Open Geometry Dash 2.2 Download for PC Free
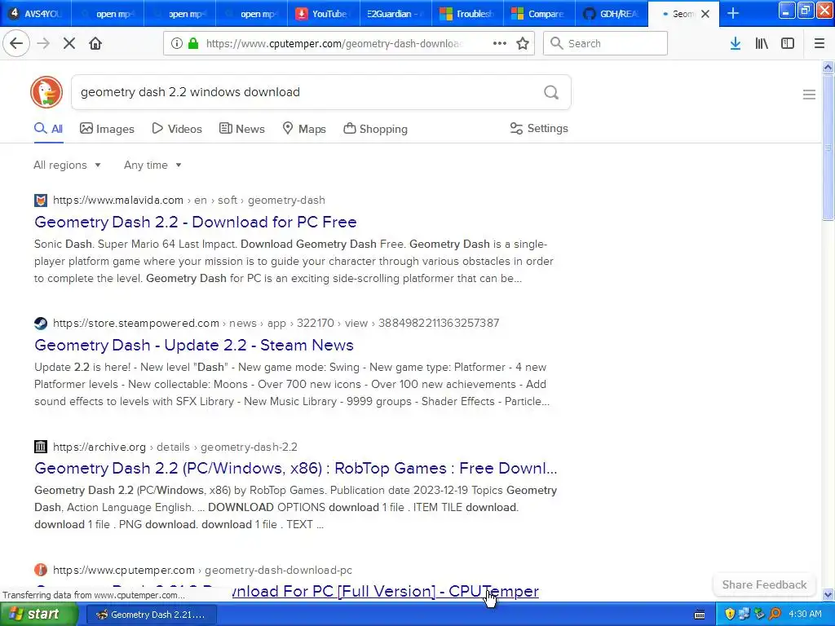Image resolution: width=835 pixels, height=626 pixels. point(196,222)
